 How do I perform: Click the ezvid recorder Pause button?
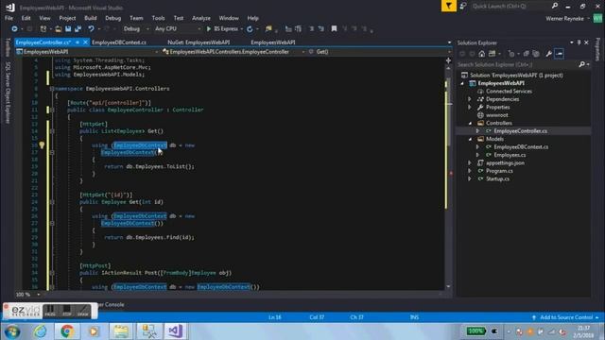tap(50, 311)
